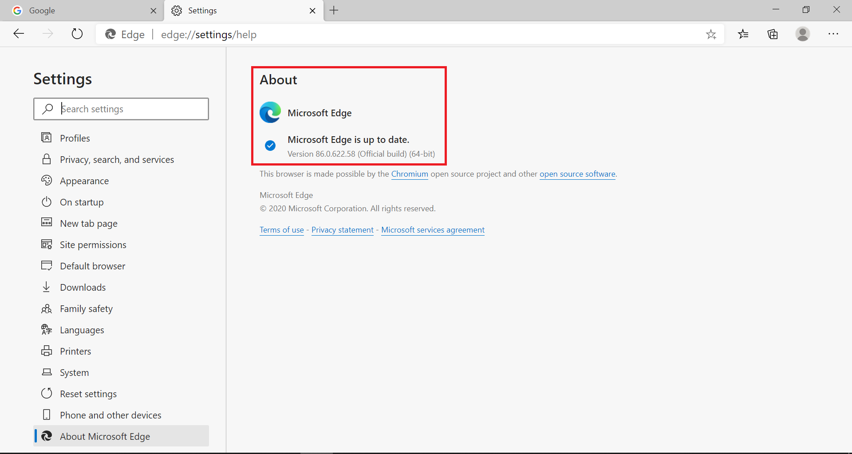Open Downloads settings
This screenshot has height=454, width=852.
tap(121, 287)
